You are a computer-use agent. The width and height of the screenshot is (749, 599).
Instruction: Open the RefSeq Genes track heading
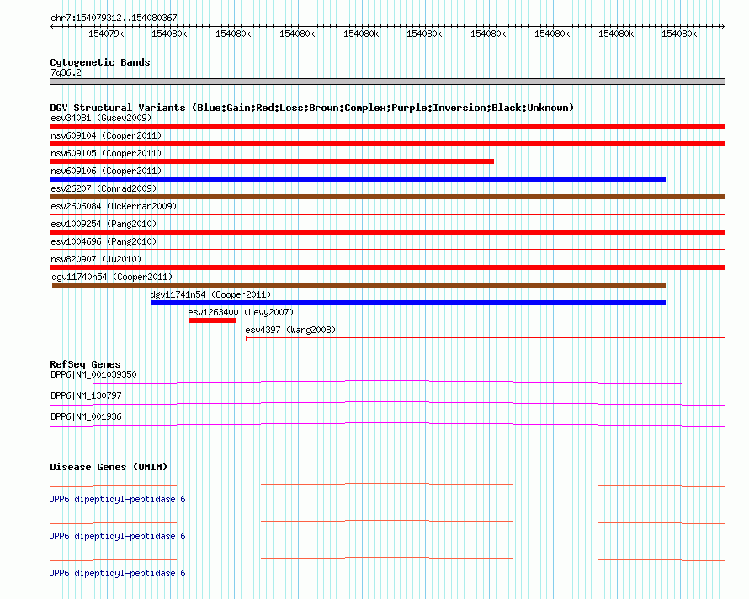(x=85, y=364)
